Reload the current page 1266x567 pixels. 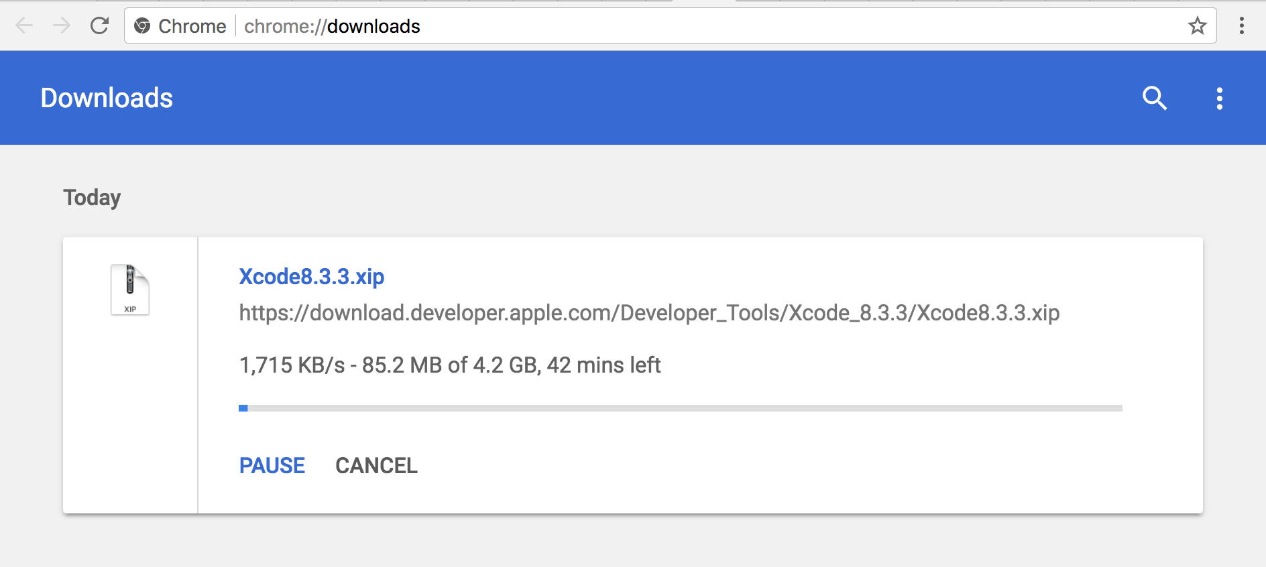[100, 25]
